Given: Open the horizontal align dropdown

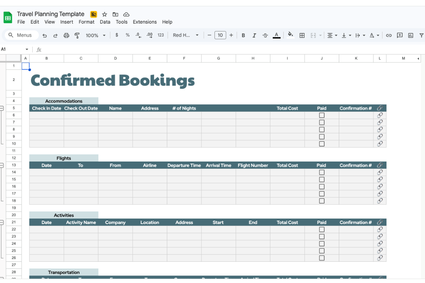Looking at the screenshot, I should (x=332, y=35).
